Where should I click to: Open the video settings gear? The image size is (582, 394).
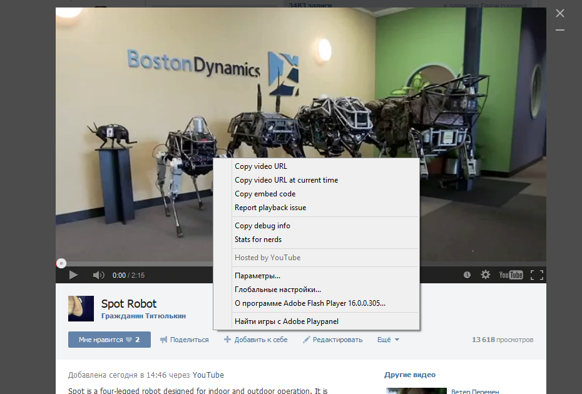coord(485,275)
